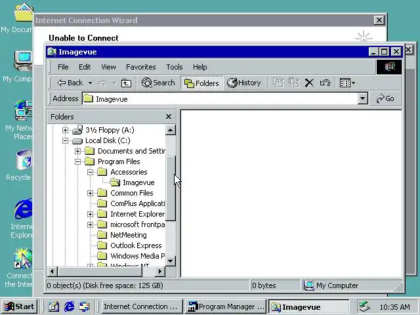Image resolution: width=420 pixels, height=315 pixels.
Task: Open the Address bar dropdown arrow
Action: point(362,98)
